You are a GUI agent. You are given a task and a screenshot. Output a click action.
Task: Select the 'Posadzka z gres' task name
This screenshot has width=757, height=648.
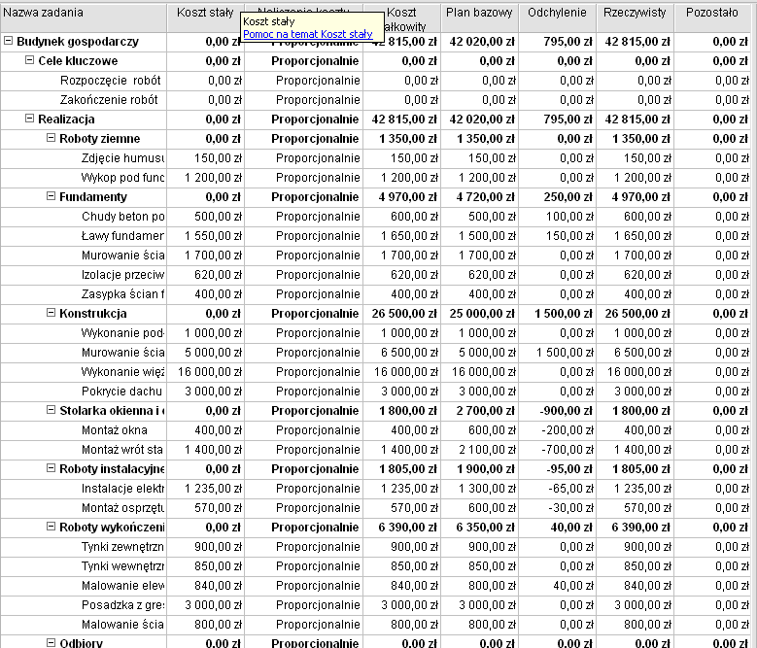coord(122,605)
